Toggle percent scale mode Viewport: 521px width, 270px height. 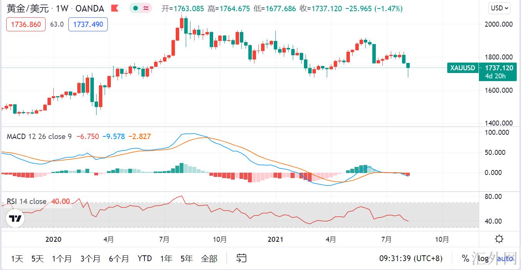pos(465,258)
